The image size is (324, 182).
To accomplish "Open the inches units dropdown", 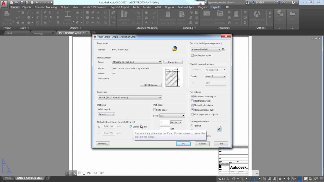I will 176,122.
